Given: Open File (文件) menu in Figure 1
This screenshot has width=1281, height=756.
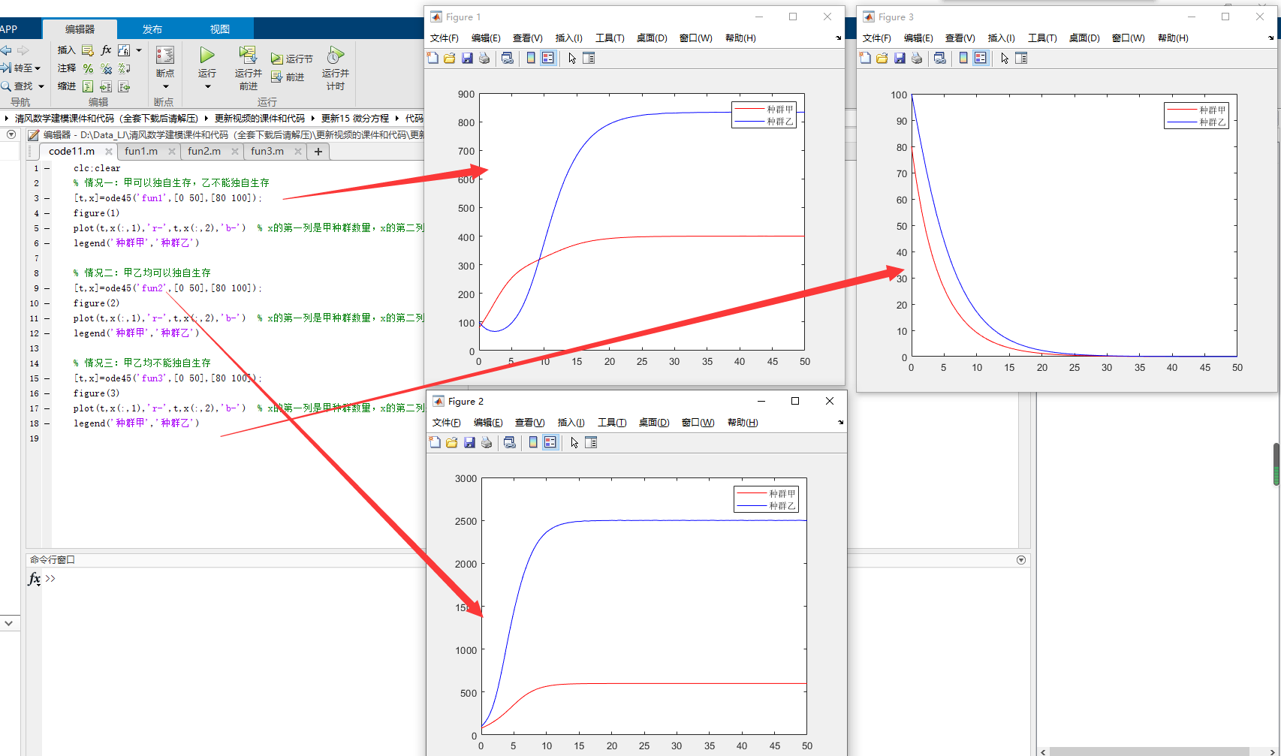Looking at the screenshot, I should point(444,38).
